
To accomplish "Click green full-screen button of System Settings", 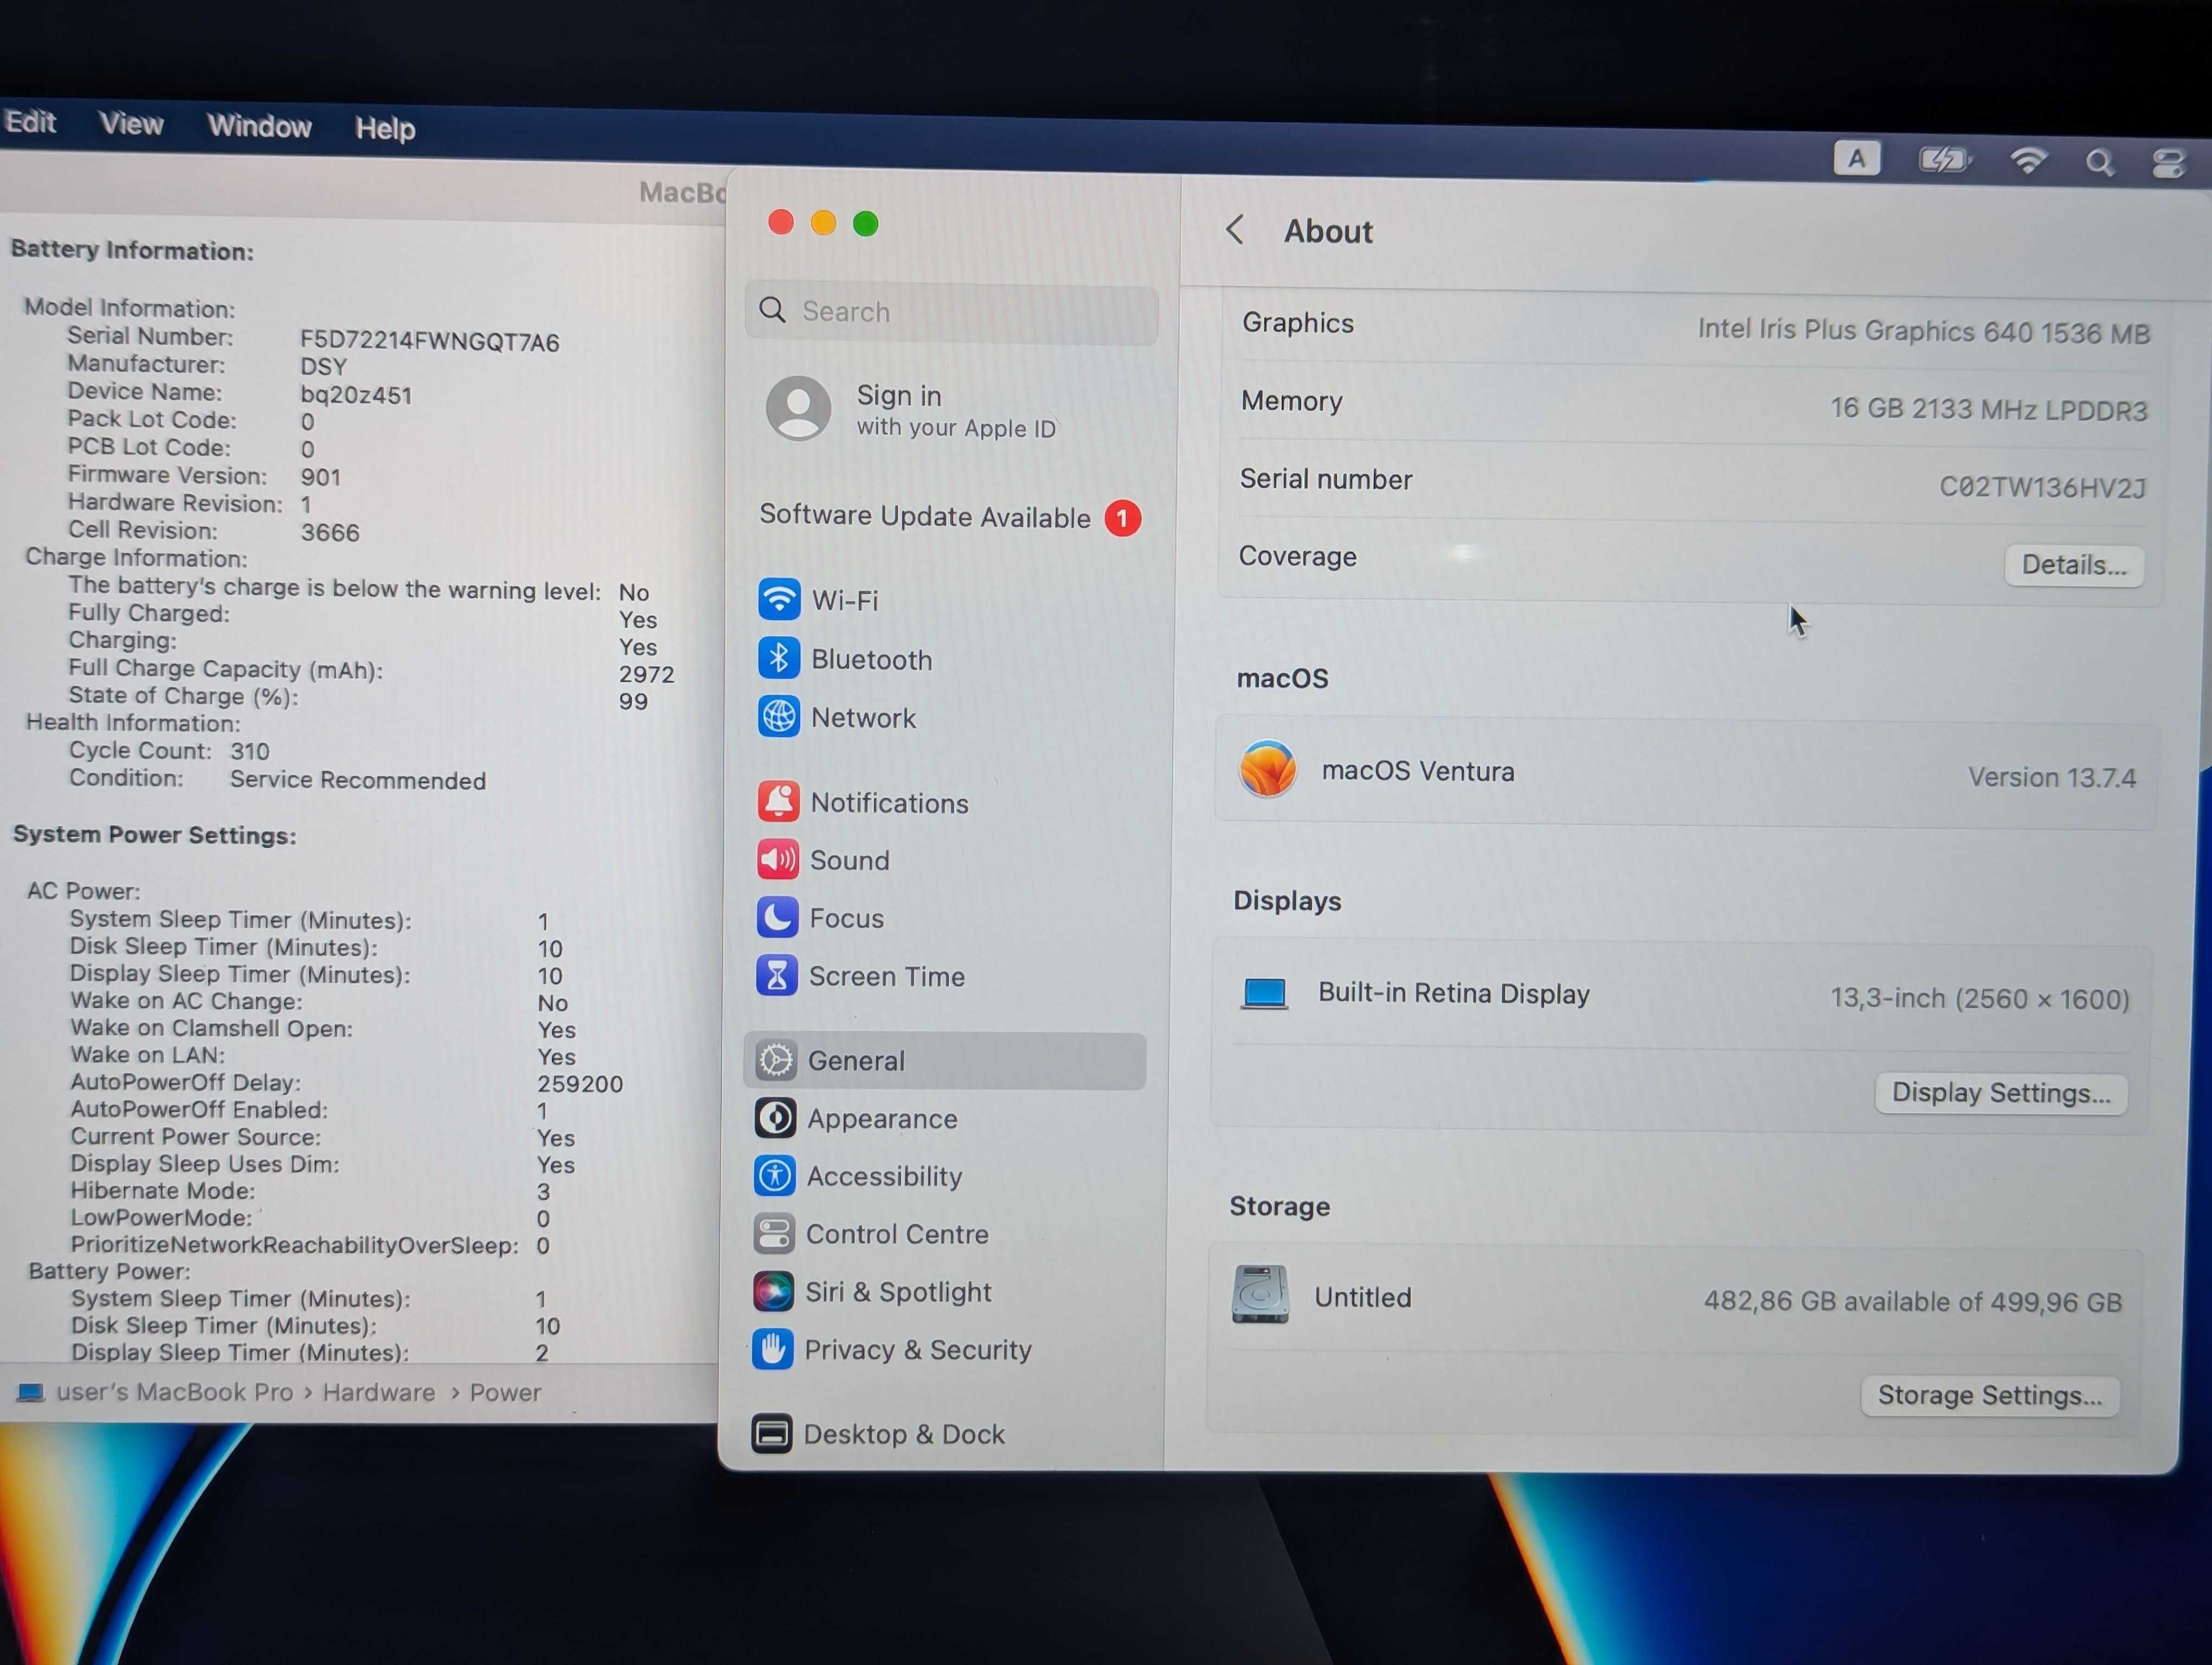I will tap(865, 224).
